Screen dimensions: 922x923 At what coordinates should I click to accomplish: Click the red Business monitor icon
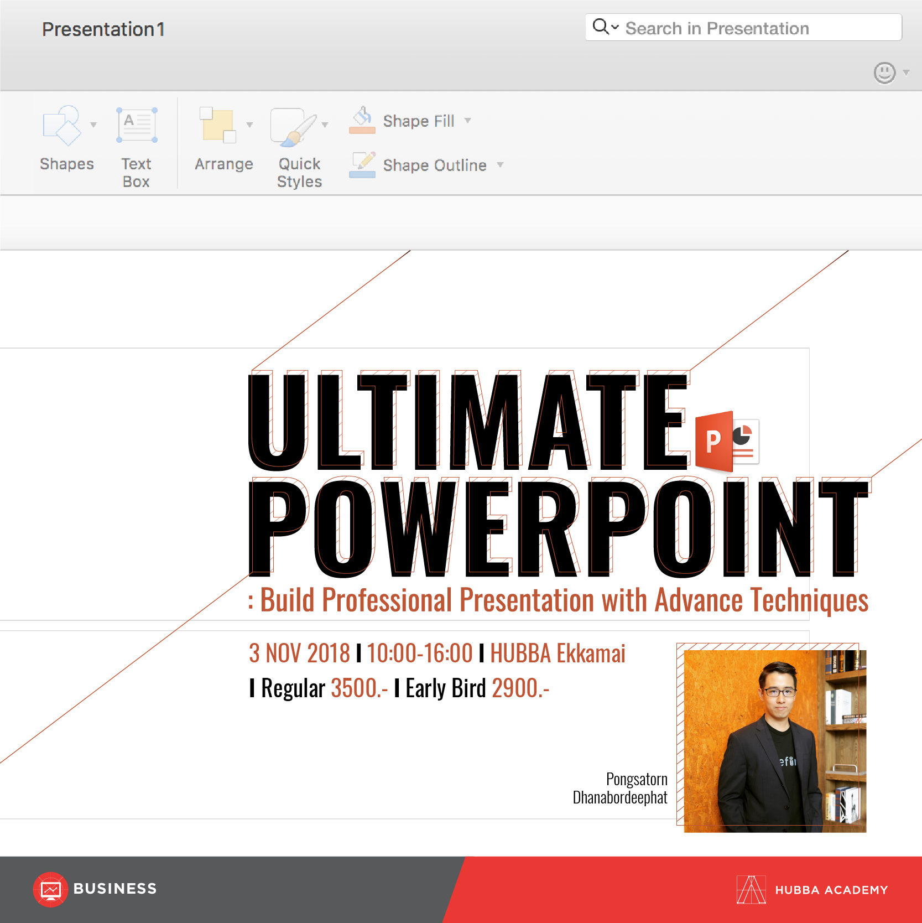coord(50,890)
